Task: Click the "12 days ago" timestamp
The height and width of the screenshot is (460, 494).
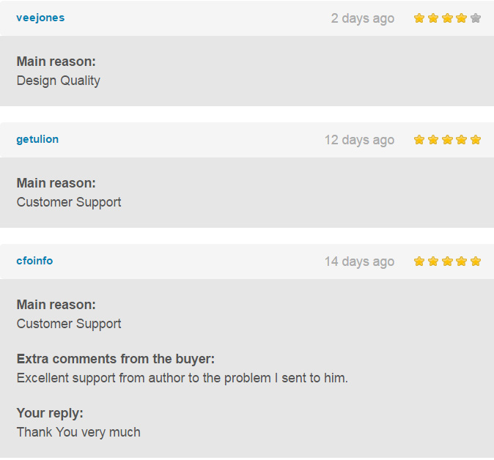Action: [x=359, y=140]
